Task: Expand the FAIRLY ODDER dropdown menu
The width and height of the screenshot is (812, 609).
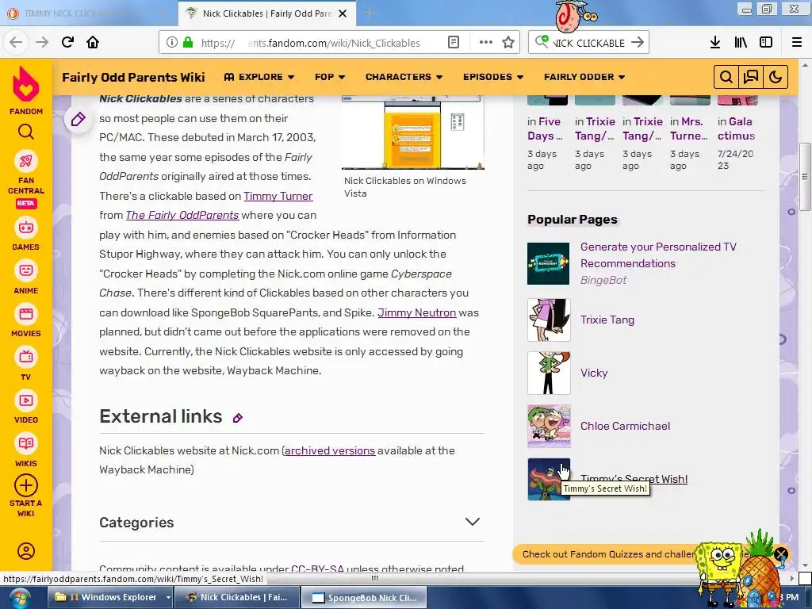Action: coord(584,77)
